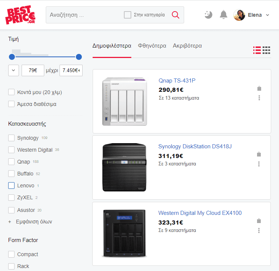Screen dimensions: 279x271
Task: Toggle night mode moon icon
Action: (x=208, y=15)
